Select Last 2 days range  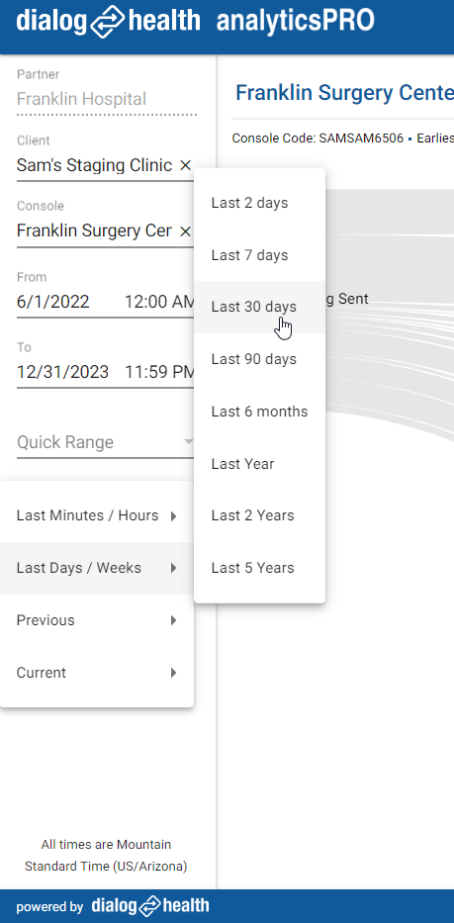click(x=260, y=203)
